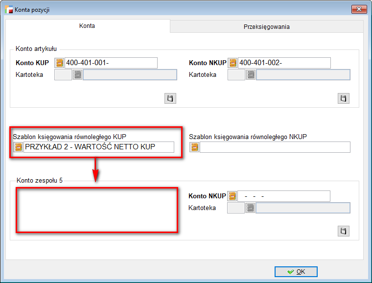Open account picker next to Konto KUP

coord(60,63)
